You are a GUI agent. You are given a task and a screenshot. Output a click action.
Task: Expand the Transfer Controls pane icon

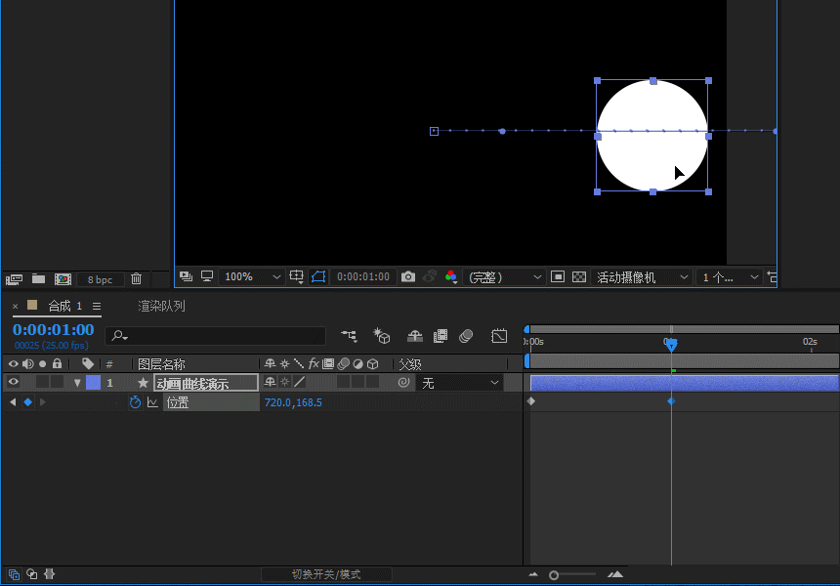click(32, 574)
